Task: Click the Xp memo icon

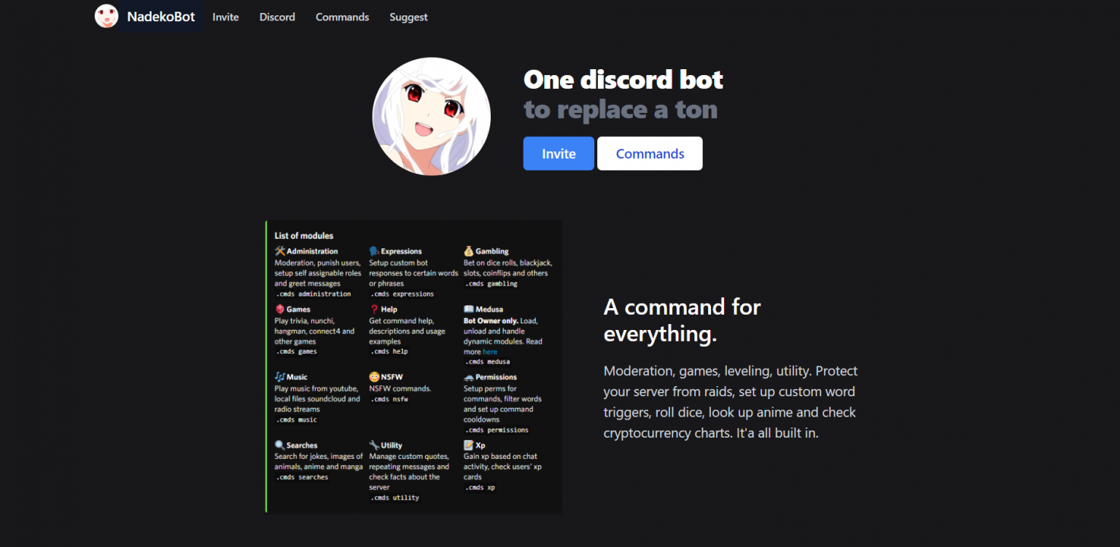Action: (467, 445)
